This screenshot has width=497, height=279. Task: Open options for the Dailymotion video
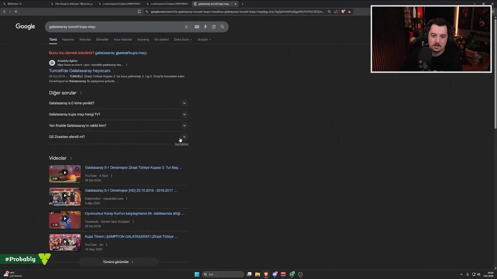pos(127,198)
